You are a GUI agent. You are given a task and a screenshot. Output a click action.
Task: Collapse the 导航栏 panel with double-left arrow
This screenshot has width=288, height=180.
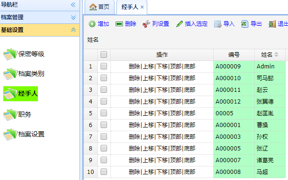(x=73, y=5)
